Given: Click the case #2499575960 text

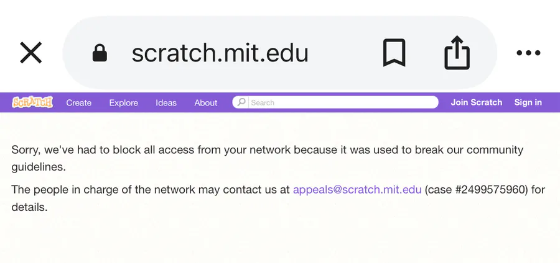Looking at the screenshot, I should point(476,189).
